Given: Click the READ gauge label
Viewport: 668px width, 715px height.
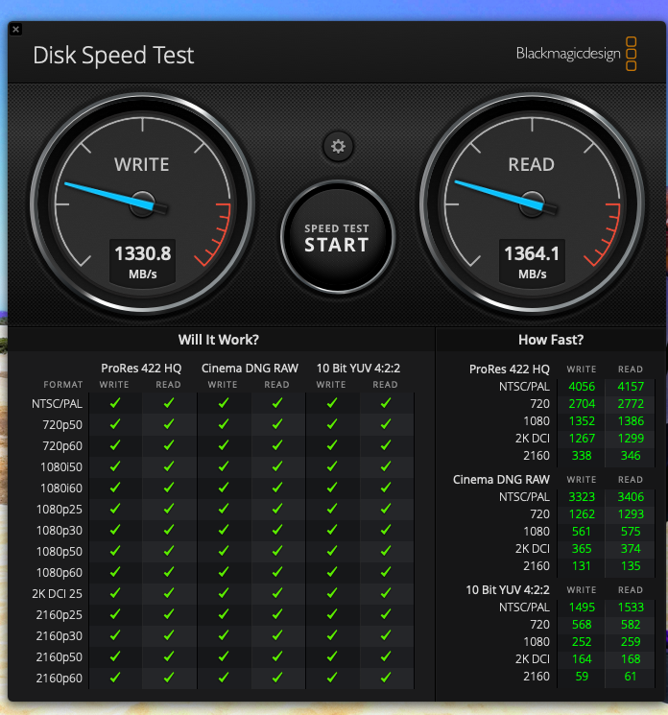Looking at the screenshot, I should [x=532, y=165].
